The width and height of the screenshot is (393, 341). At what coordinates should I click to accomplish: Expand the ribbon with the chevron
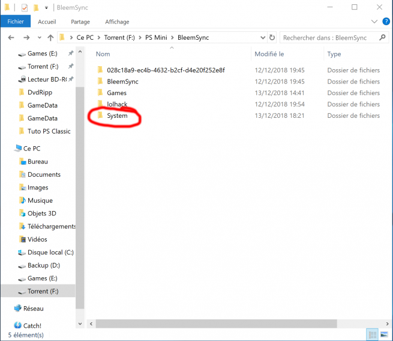tap(374, 22)
